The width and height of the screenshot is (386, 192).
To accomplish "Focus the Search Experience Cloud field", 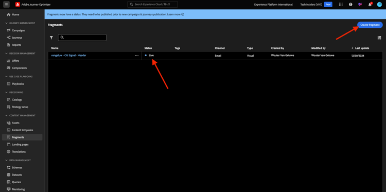I will pos(152,5).
